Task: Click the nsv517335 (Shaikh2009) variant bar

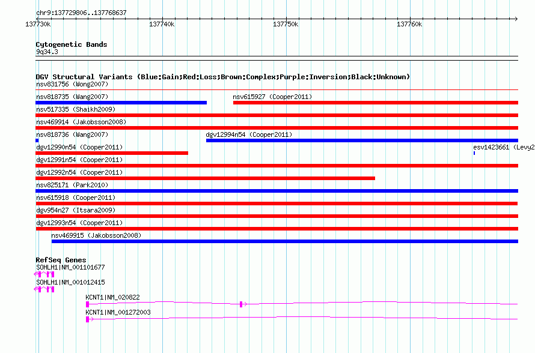Action: coord(277,115)
